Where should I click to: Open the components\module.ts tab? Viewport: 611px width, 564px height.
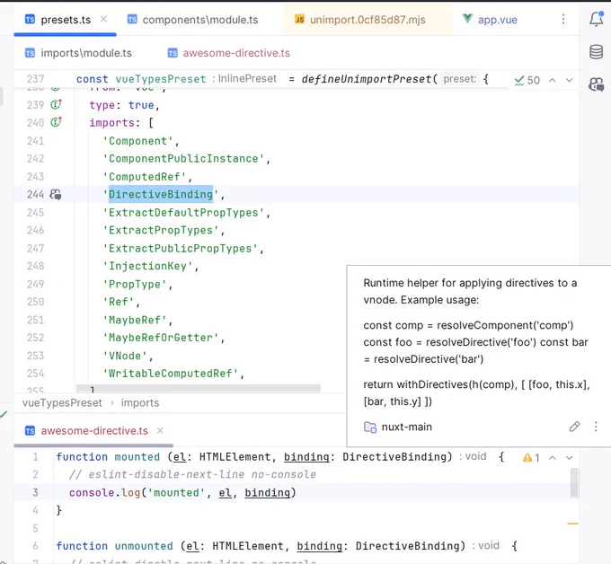pos(193,20)
